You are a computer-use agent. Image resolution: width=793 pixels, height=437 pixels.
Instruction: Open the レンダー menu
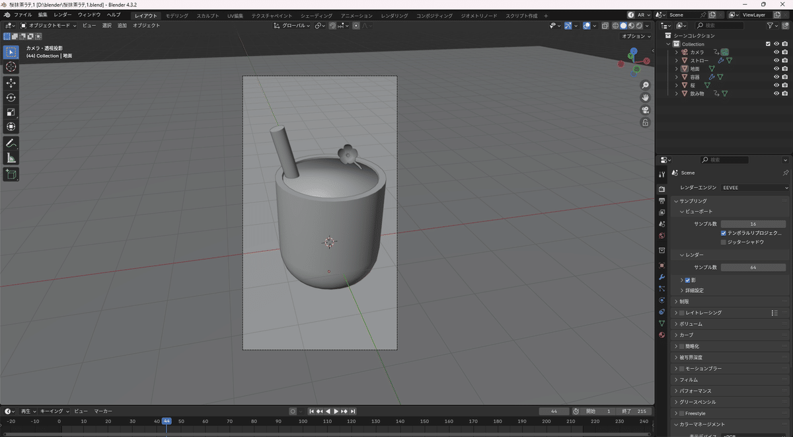click(63, 15)
